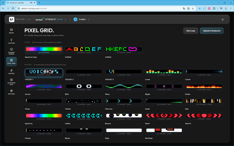Click Upload to Keyboard button
The height and width of the screenshot is (146, 234).
[212, 31]
